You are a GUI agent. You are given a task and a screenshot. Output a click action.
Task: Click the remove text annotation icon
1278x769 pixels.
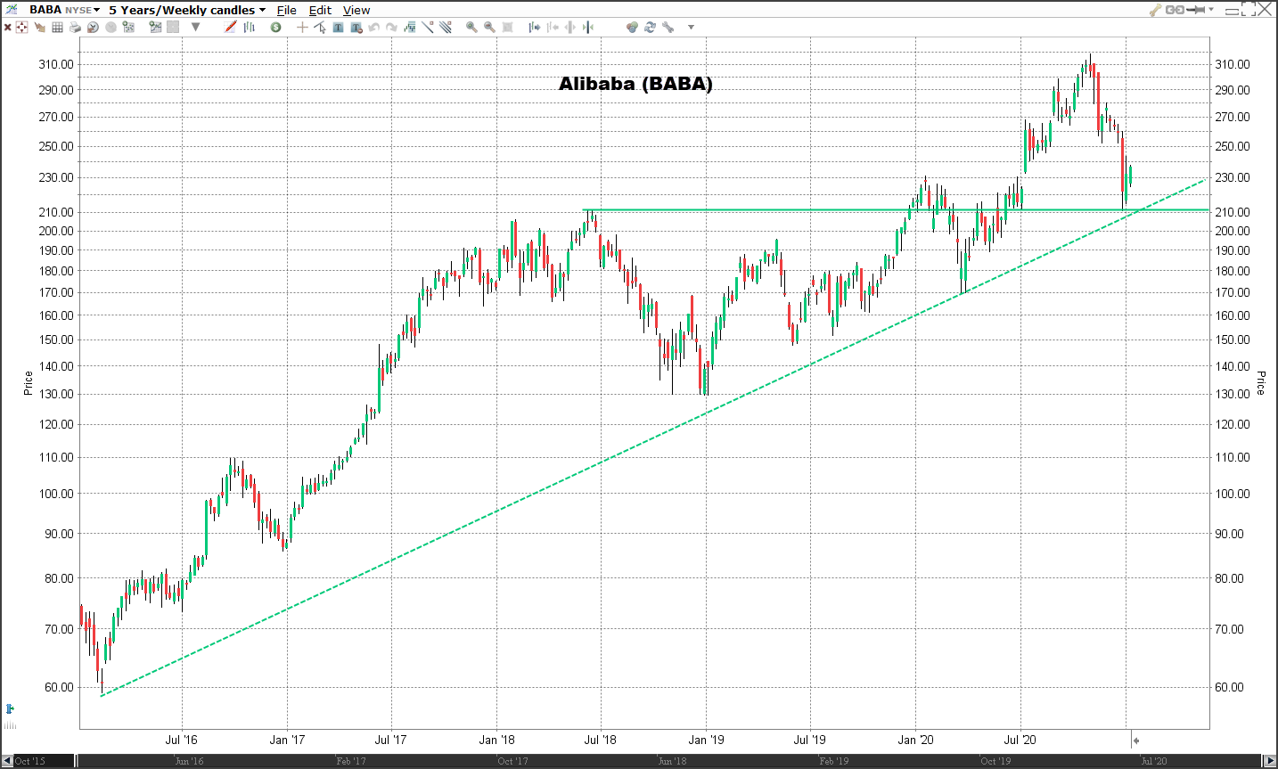click(356, 28)
